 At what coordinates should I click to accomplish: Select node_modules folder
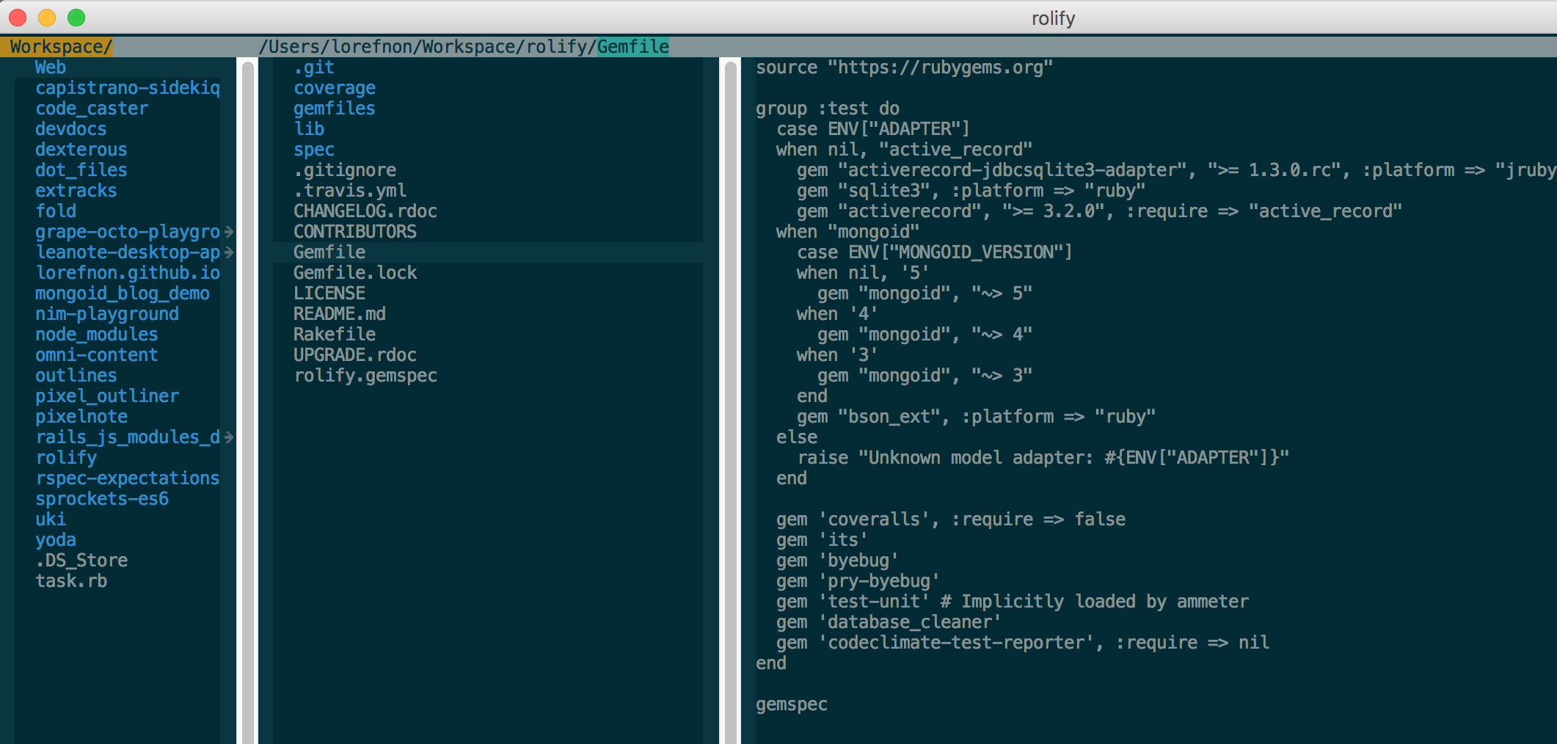pos(97,335)
